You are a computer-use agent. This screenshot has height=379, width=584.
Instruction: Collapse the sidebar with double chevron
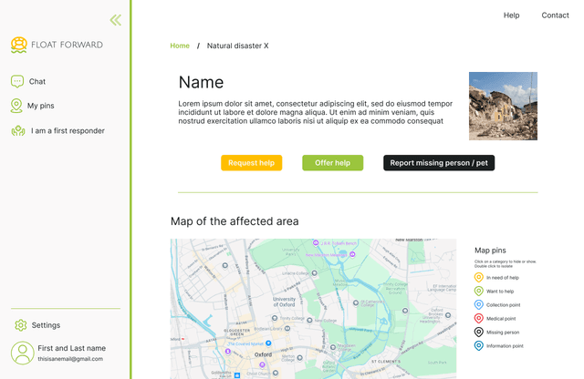click(115, 20)
